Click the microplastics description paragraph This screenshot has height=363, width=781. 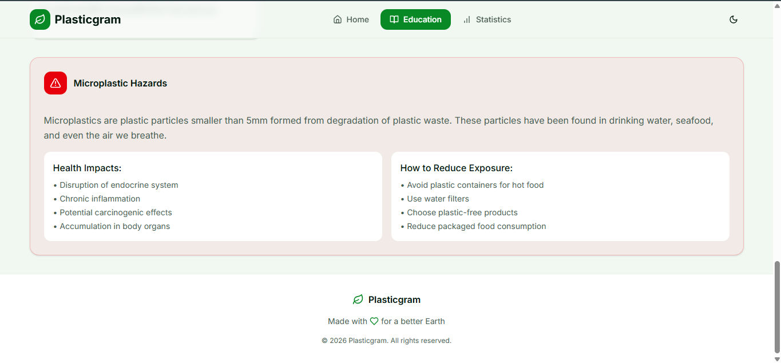pos(379,128)
